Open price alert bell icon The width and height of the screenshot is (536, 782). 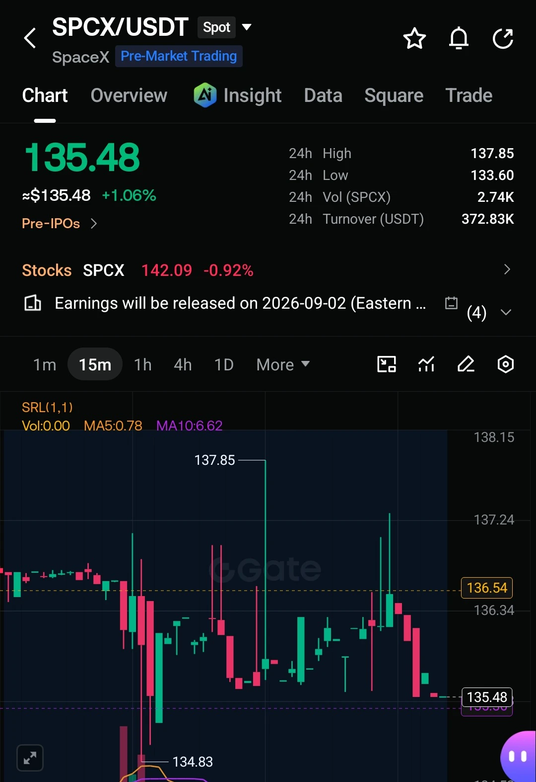459,38
